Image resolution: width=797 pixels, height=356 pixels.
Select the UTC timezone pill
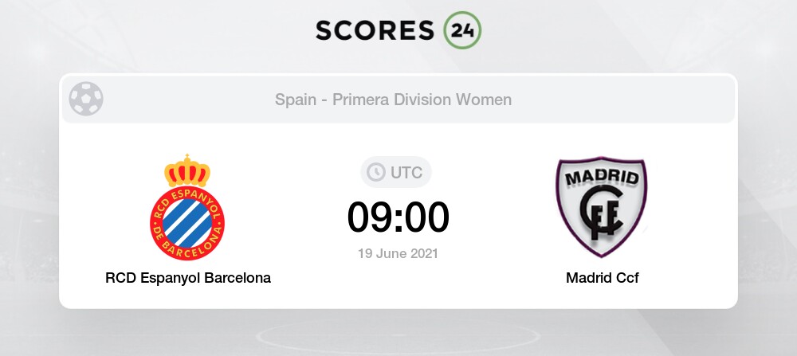(396, 173)
